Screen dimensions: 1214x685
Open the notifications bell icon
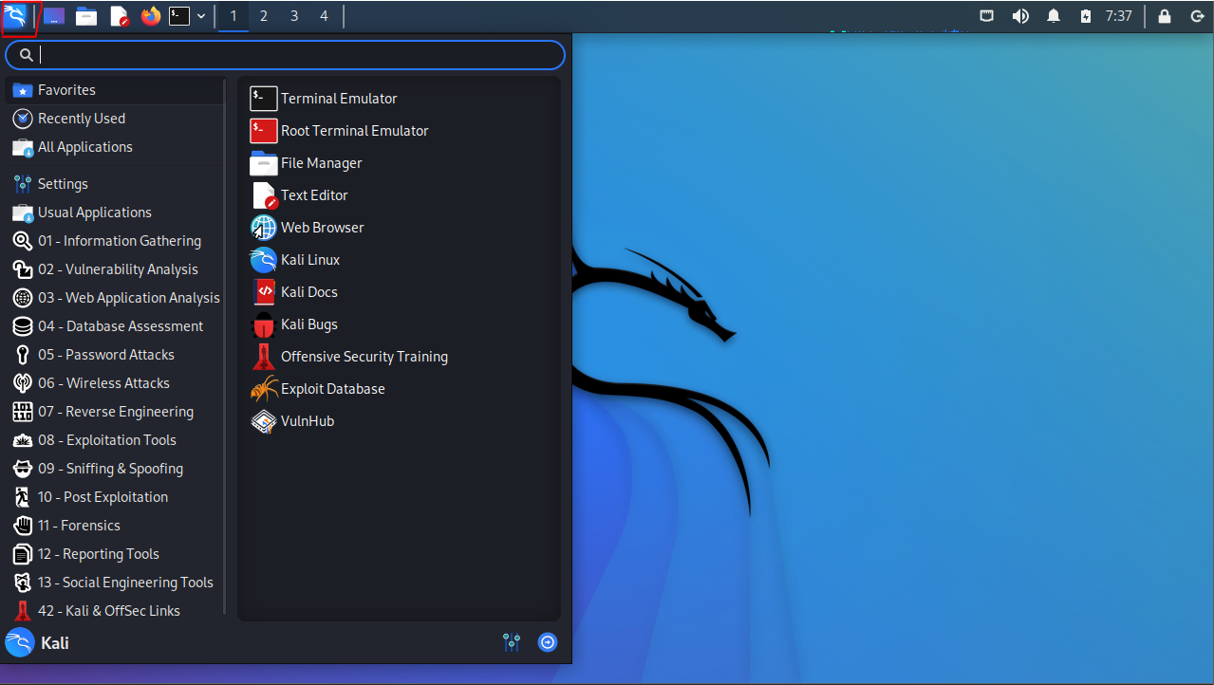pos(1054,16)
